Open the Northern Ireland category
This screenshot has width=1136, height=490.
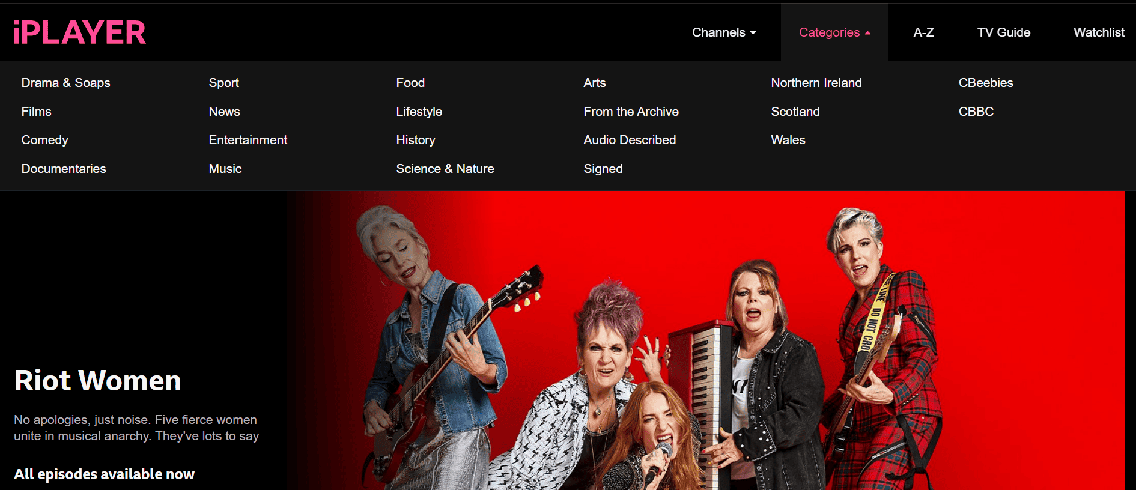point(816,83)
